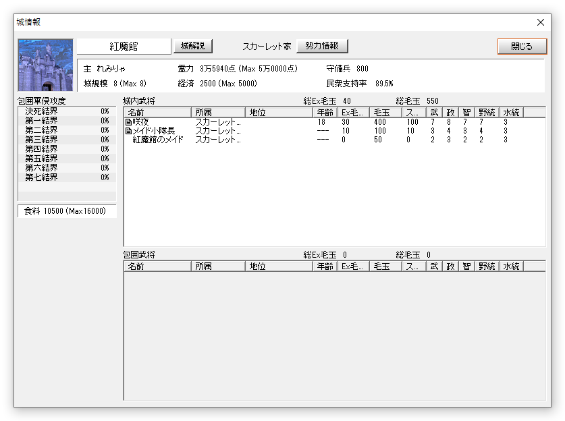565x421 pixels.
Task: Sort 城内武将 list by 毛玉 column
Action: pyautogui.click(x=385, y=112)
